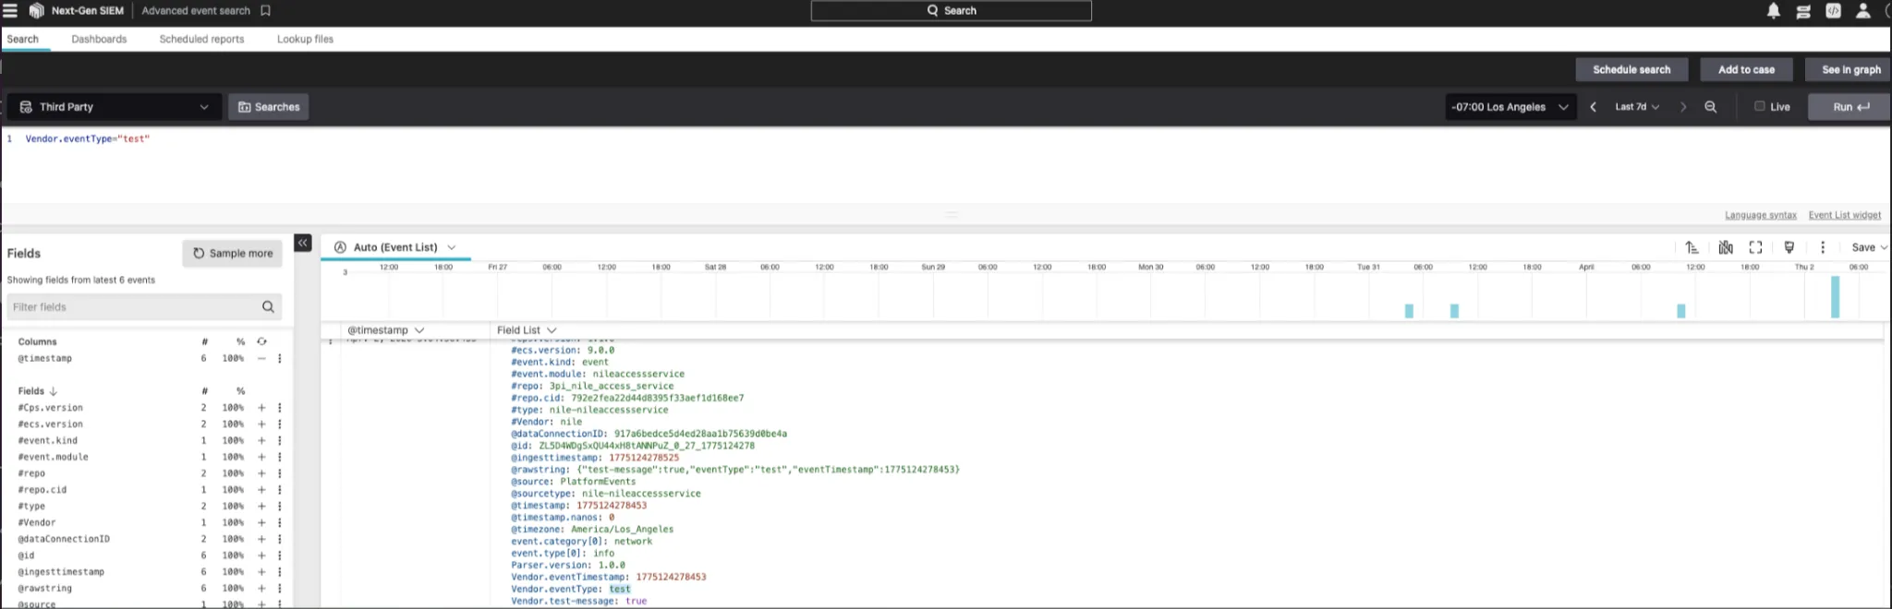Click the Add to case button
Viewport: 1892px width, 609px height.
point(1746,69)
